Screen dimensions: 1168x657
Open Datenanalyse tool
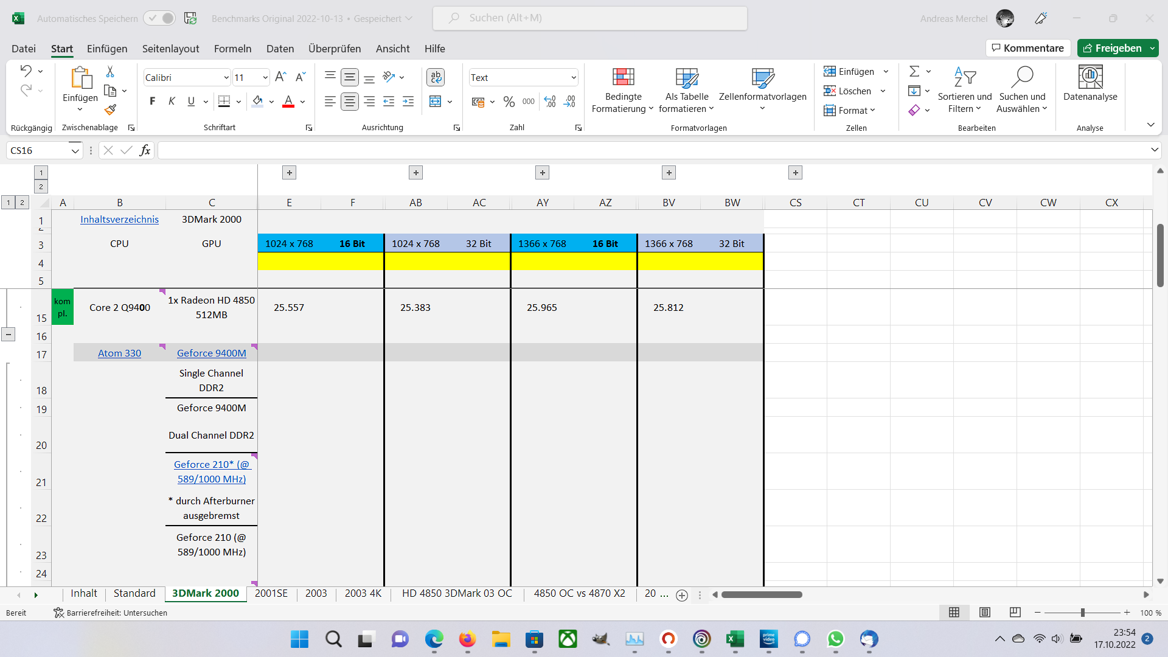[1090, 84]
